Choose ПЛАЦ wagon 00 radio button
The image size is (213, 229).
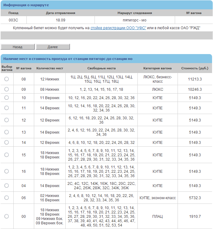[7, 216]
